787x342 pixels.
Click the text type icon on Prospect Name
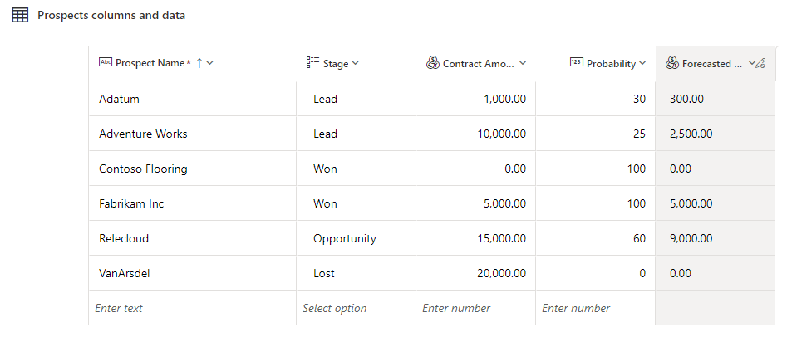pos(106,63)
